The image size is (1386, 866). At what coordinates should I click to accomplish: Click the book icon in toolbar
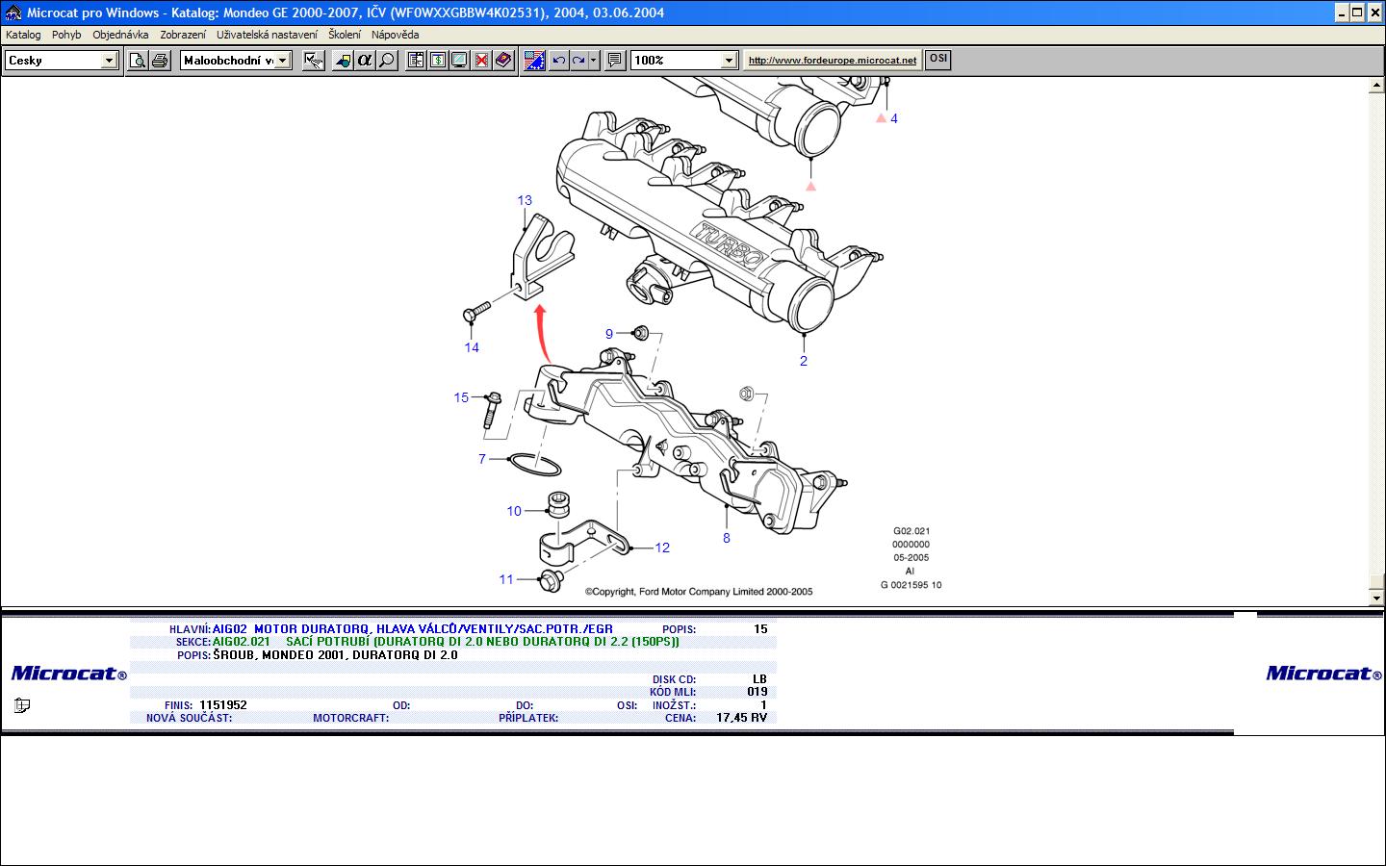pyautogui.click(x=503, y=61)
